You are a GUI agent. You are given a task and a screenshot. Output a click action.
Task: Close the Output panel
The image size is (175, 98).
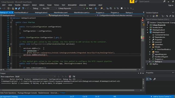[x=143, y=73]
